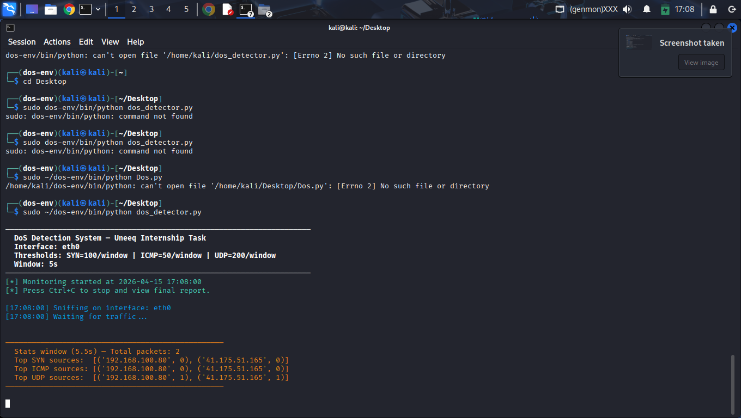The height and width of the screenshot is (418, 741).
Task: Click the terminal emulator launcher icon
Action: (86, 9)
